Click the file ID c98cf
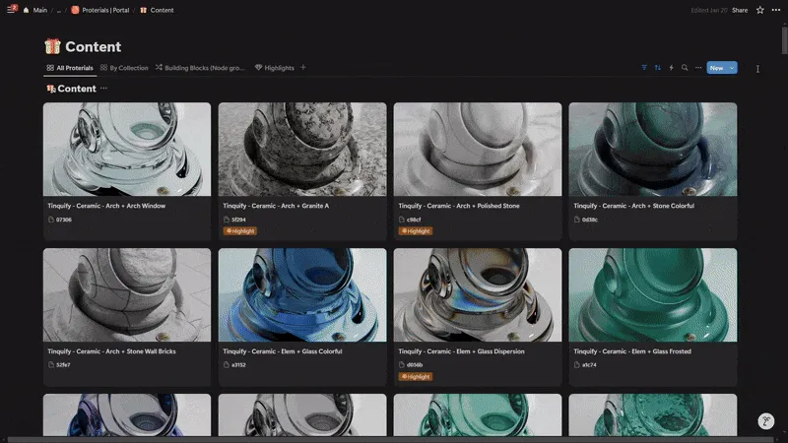Screen dimensions: 788x443 [414, 220]
